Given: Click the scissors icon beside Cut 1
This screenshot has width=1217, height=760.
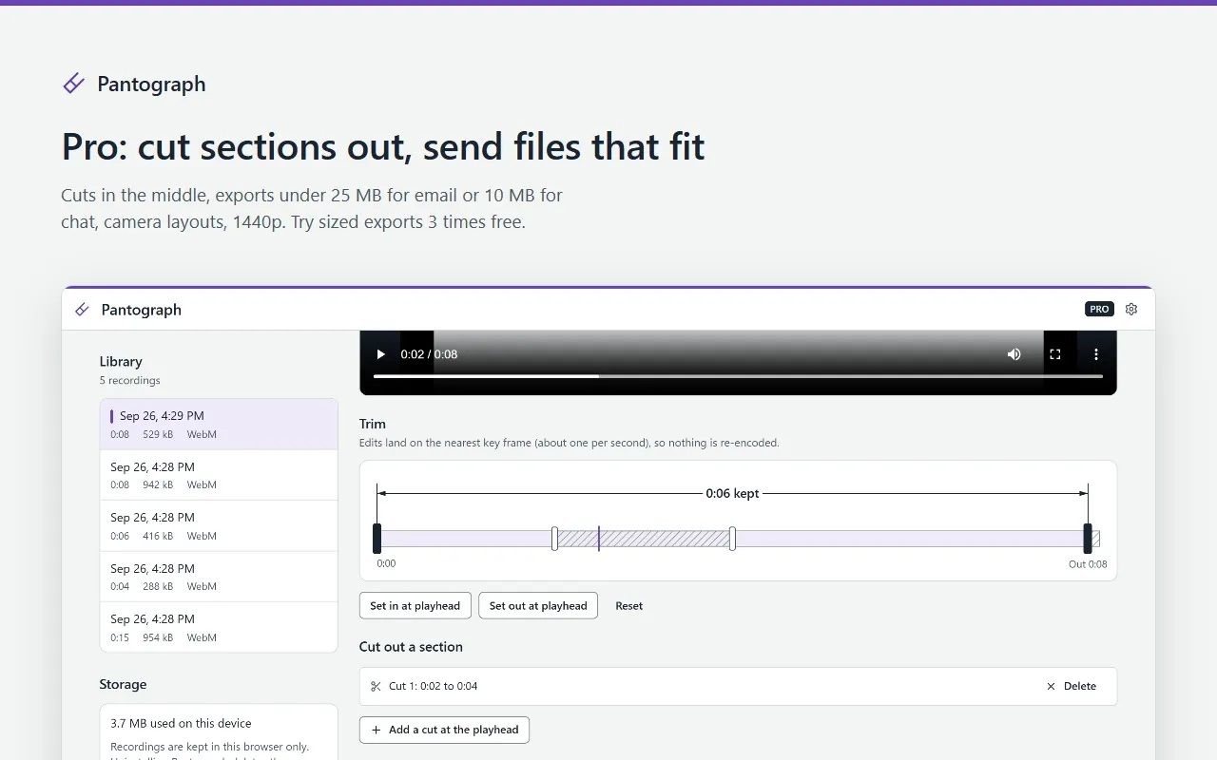Looking at the screenshot, I should click(x=376, y=686).
